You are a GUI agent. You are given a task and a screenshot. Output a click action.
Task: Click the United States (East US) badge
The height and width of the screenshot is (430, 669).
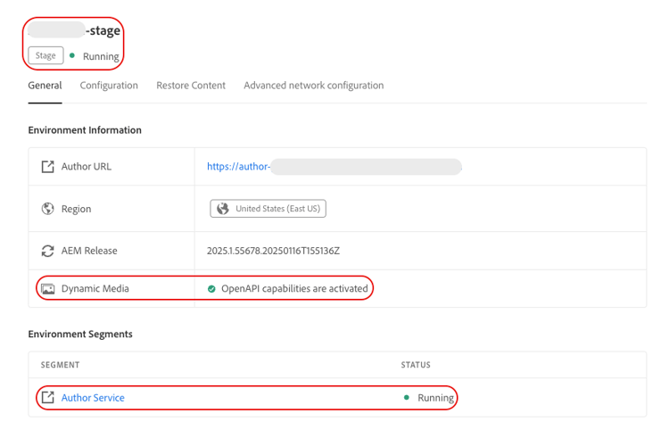(x=268, y=209)
